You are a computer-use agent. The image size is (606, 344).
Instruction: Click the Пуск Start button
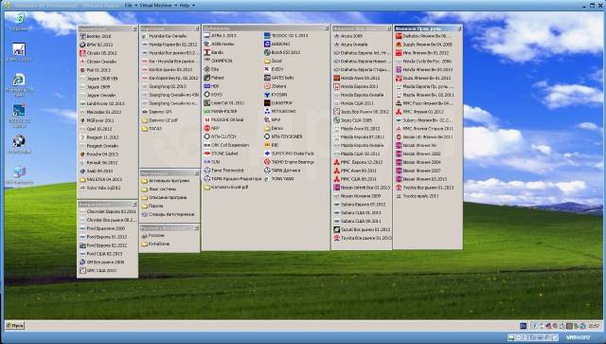pyautogui.click(x=15, y=326)
